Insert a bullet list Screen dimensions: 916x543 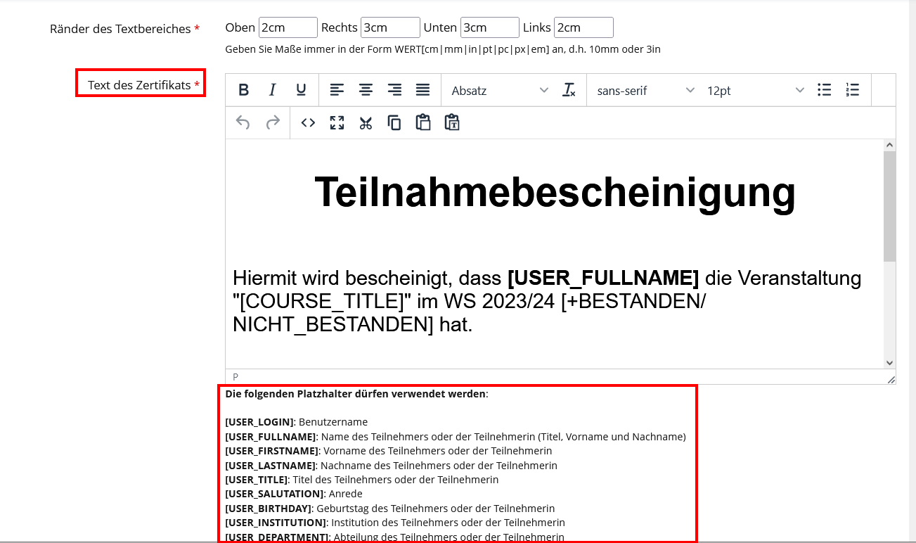coord(824,90)
